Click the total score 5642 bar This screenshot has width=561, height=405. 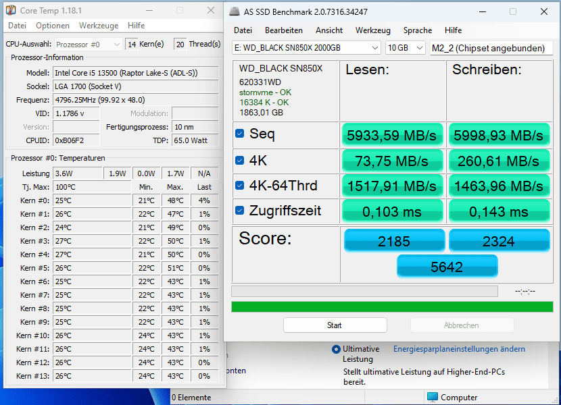[x=447, y=267]
